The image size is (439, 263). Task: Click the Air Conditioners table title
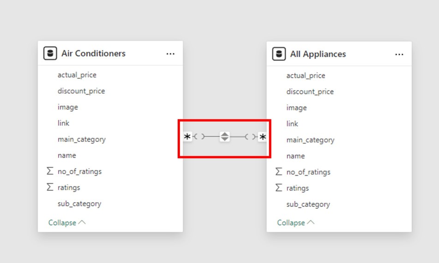(93, 53)
